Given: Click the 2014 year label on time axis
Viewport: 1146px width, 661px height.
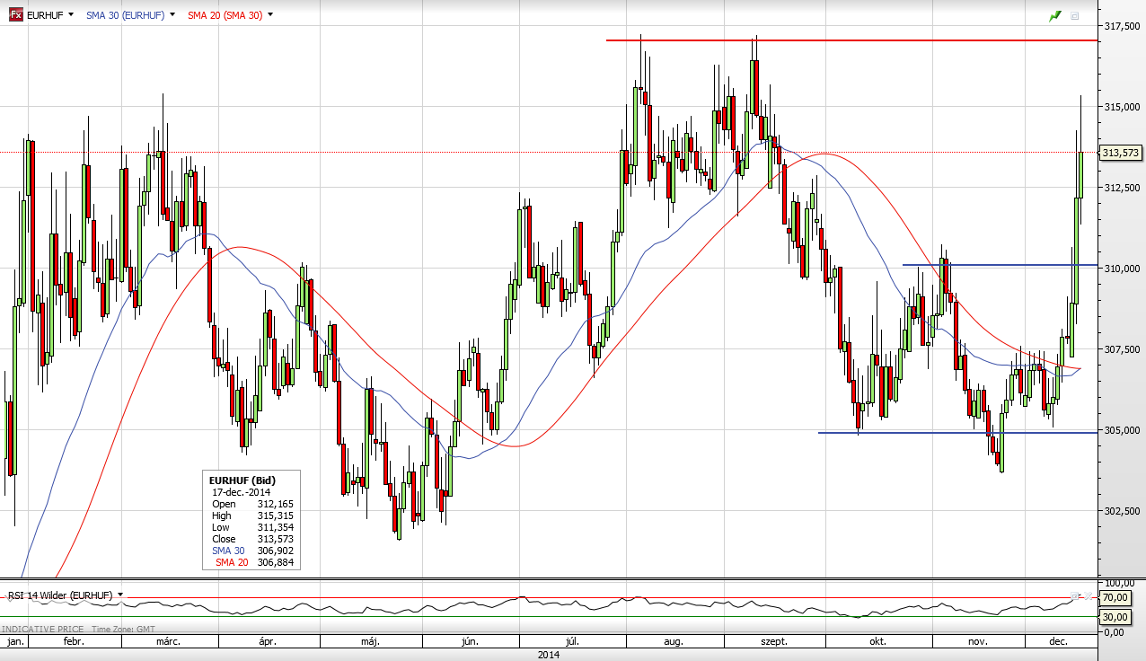Looking at the screenshot, I should coord(549,655).
